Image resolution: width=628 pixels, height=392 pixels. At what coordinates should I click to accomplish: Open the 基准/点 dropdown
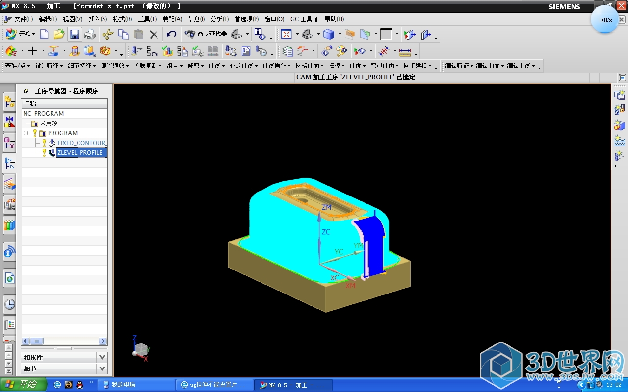(17, 66)
